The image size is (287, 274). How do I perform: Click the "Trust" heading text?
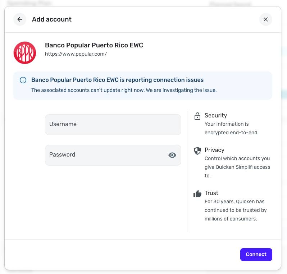tap(211, 193)
